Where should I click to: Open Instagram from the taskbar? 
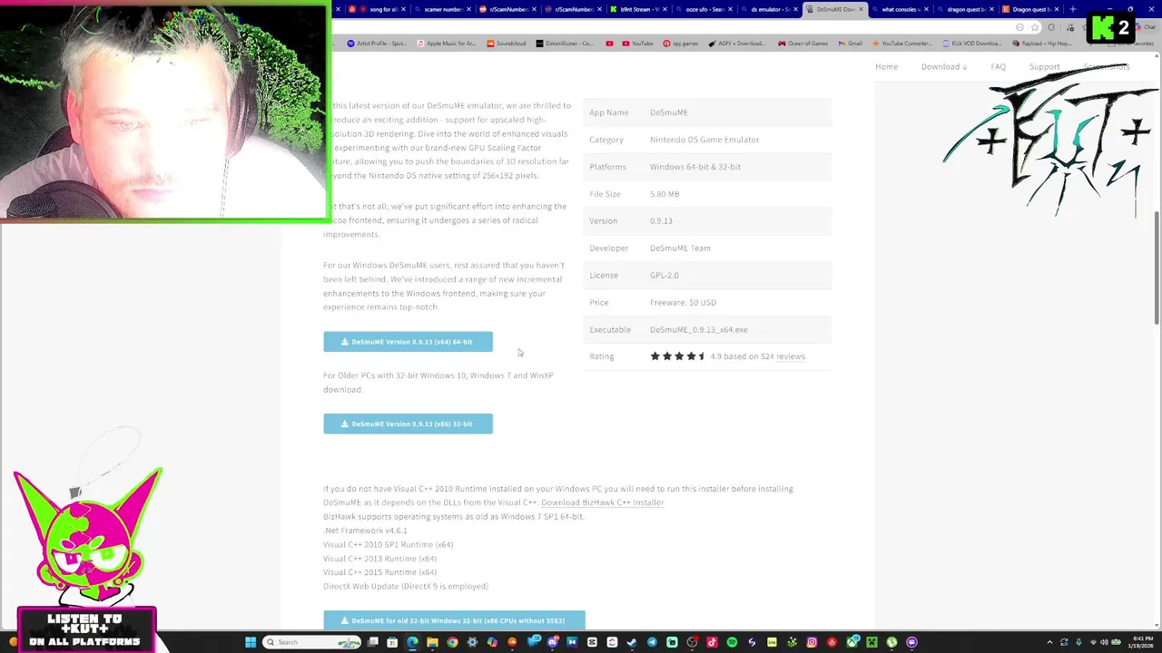point(812,642)
